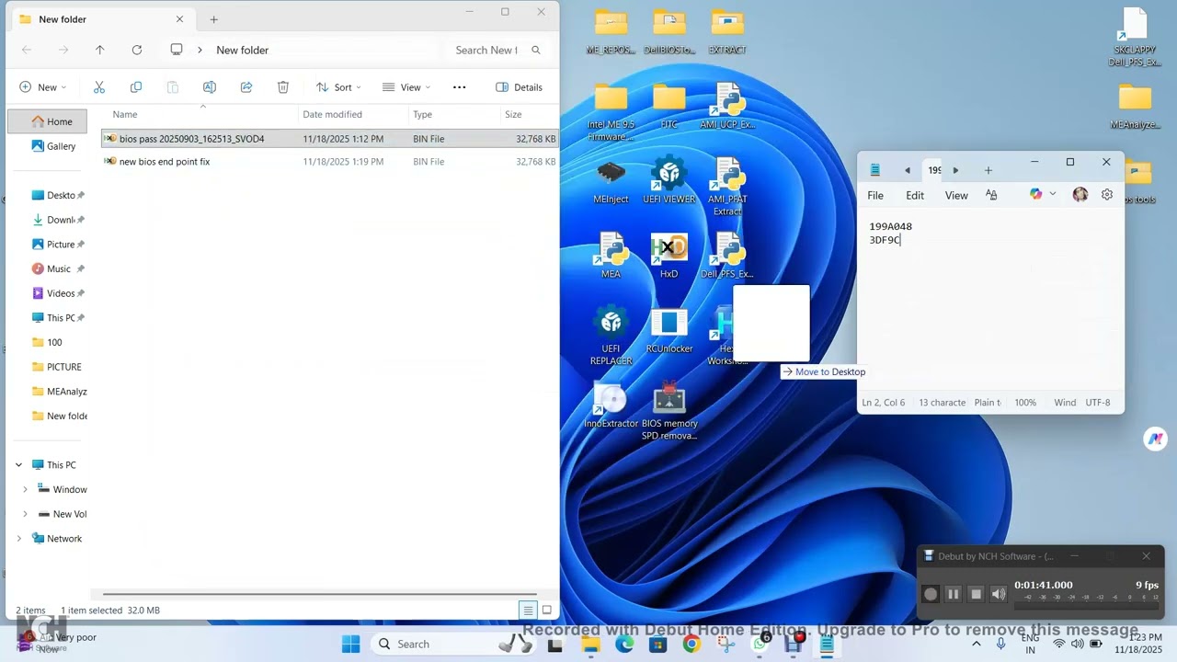The height and width of the screenshot is (662, 1177).
Task: Select the UEFI REPLACER desktop icon
Action: (611, 337)
